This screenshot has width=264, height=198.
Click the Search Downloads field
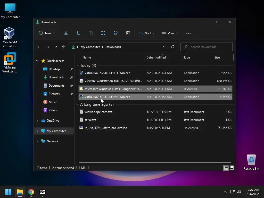207,47
